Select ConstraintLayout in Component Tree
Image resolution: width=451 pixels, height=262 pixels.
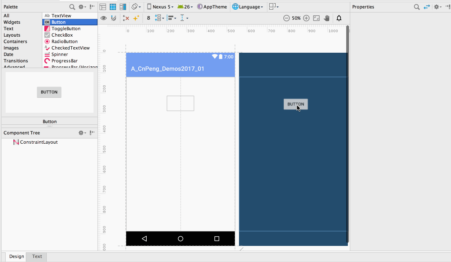tap(35, 142)
